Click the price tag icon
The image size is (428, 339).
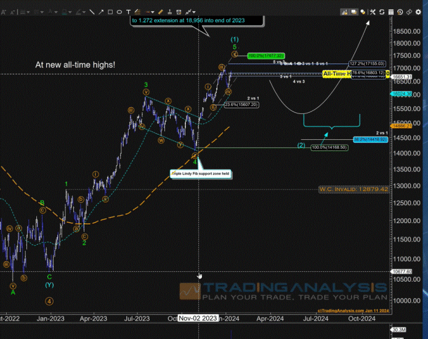[409, 12]
